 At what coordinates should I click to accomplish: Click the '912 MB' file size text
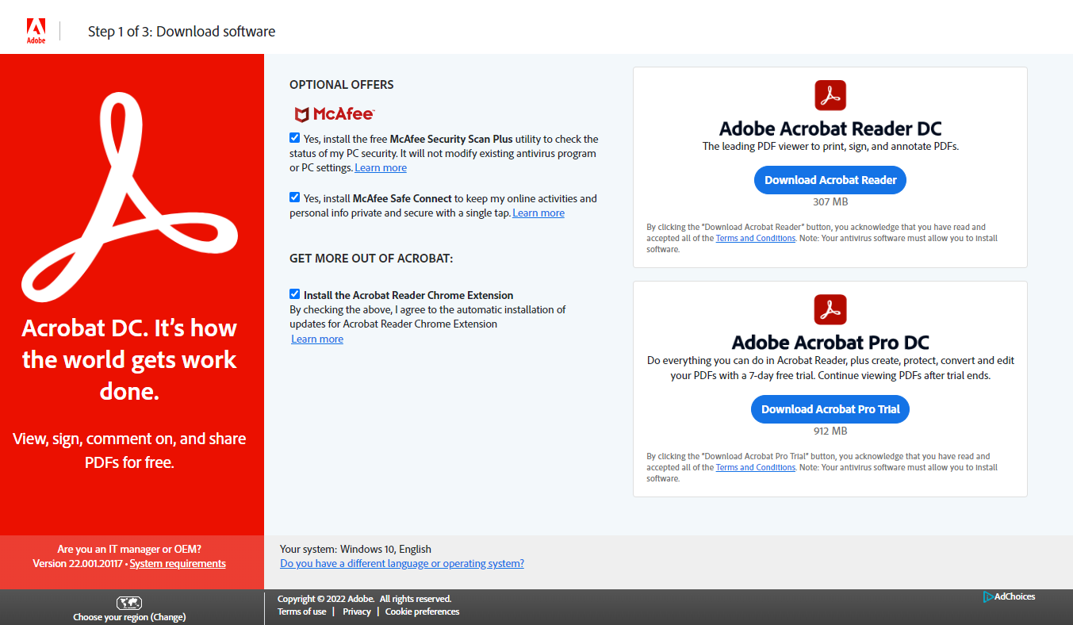point(830,431)
